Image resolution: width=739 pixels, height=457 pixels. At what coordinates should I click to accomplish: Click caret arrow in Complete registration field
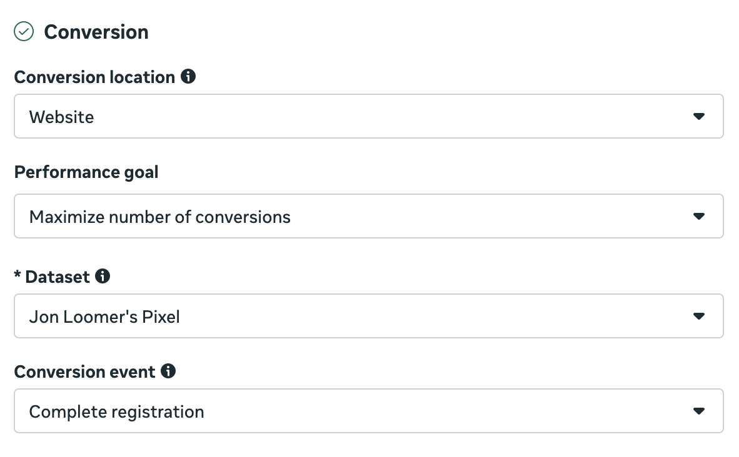(699, 411)
